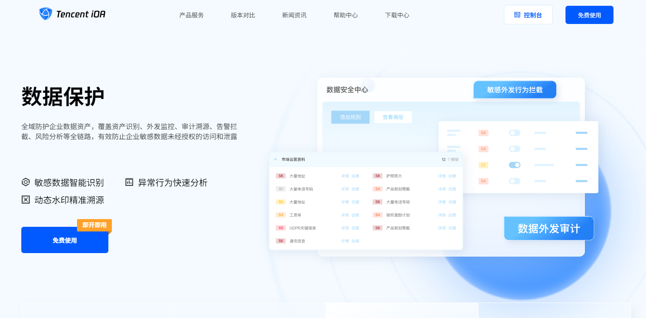The width and height of the screenshot is (646, 318).
Task: Enable the toggle in the topmost S4 row
Action: click(x=514, y=133)
